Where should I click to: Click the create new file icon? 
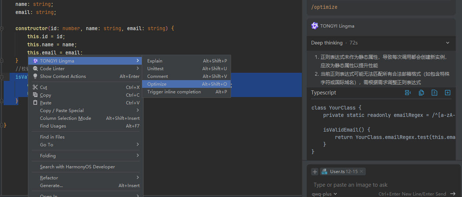point(448,93)
